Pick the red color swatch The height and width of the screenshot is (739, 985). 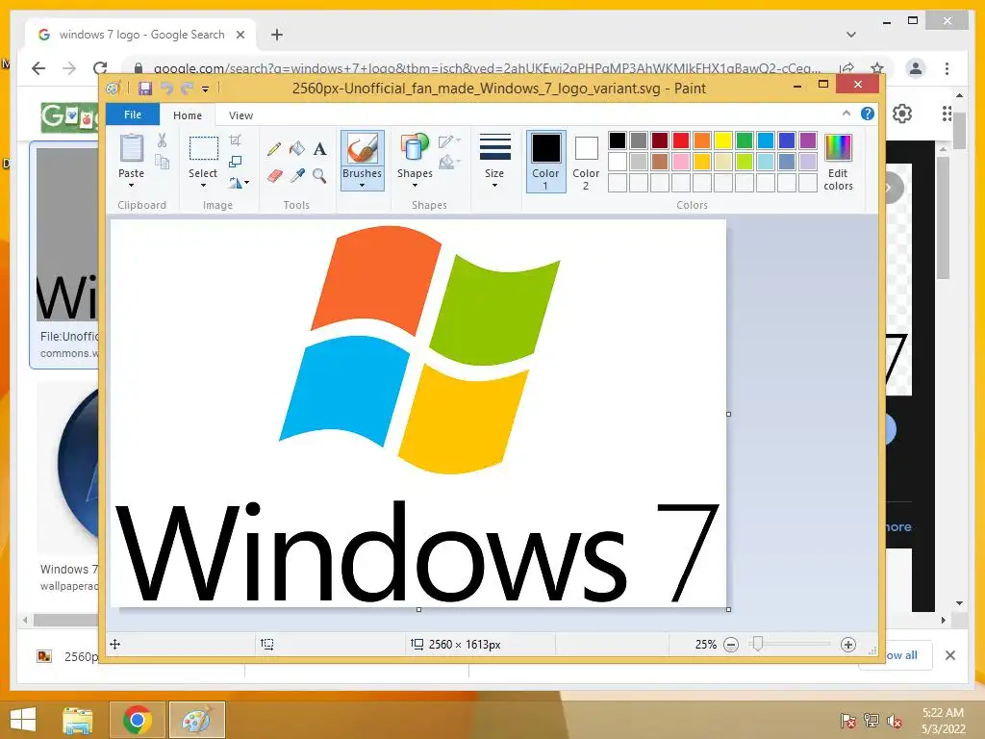pyautogui.click(x=681, y=140)
